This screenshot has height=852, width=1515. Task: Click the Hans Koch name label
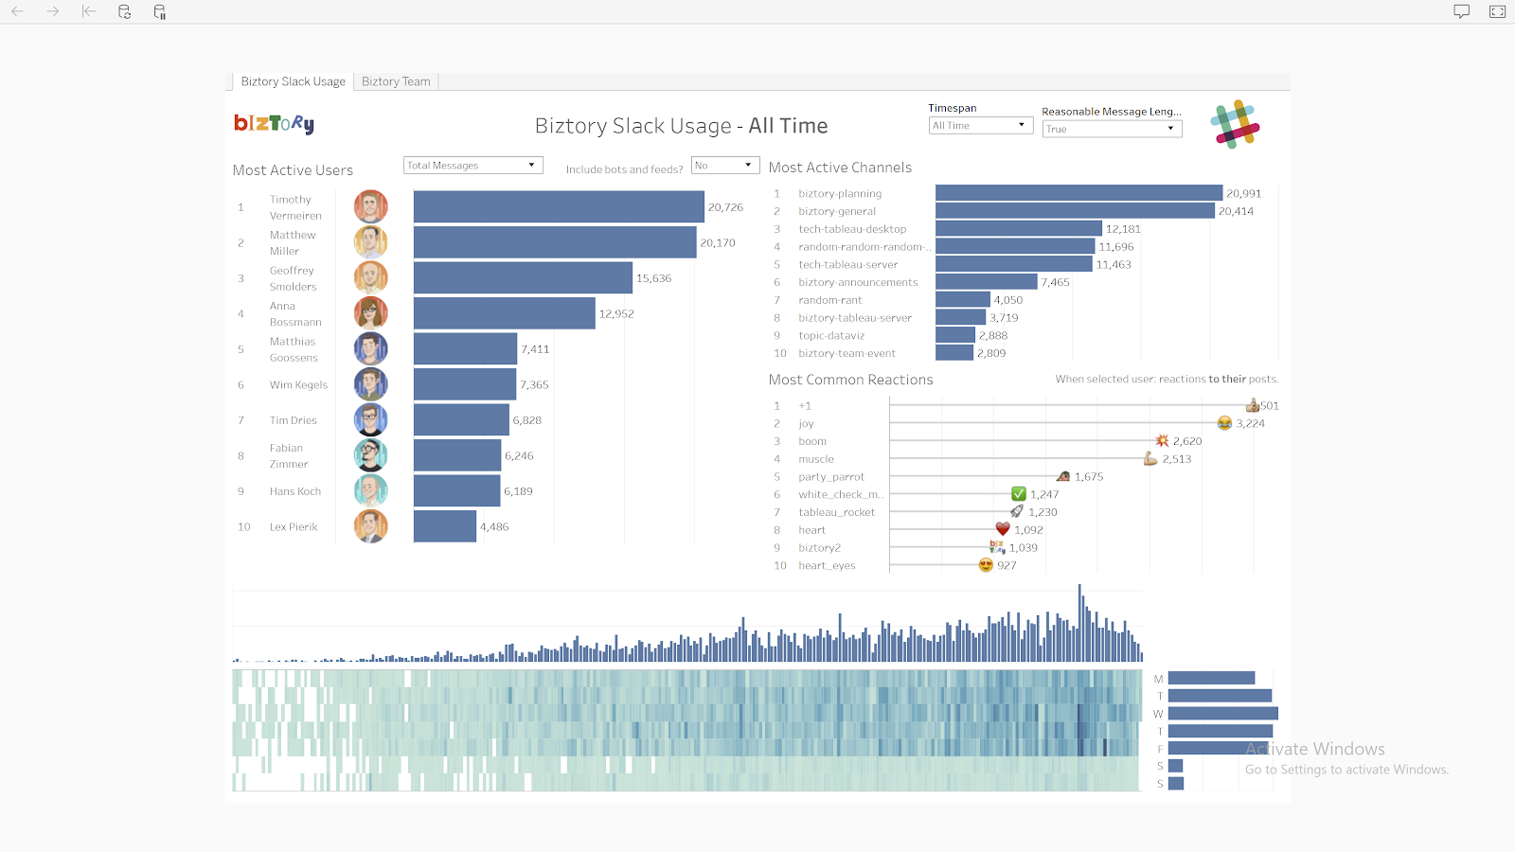(x=295, y=491)
